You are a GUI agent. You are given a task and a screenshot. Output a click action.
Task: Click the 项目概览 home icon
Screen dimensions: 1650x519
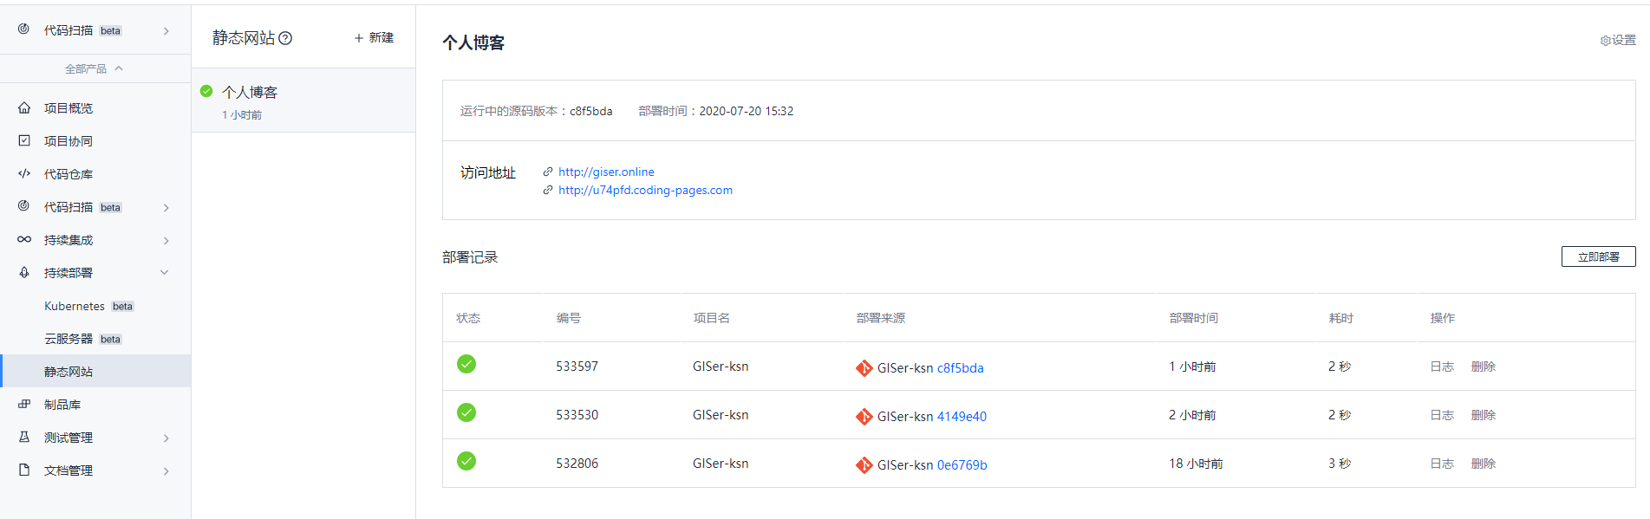[24, 108]
